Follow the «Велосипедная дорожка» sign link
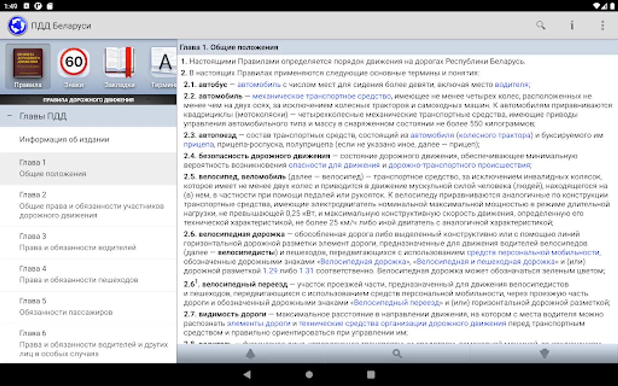 pyautogui.click(x=363, y=262)
